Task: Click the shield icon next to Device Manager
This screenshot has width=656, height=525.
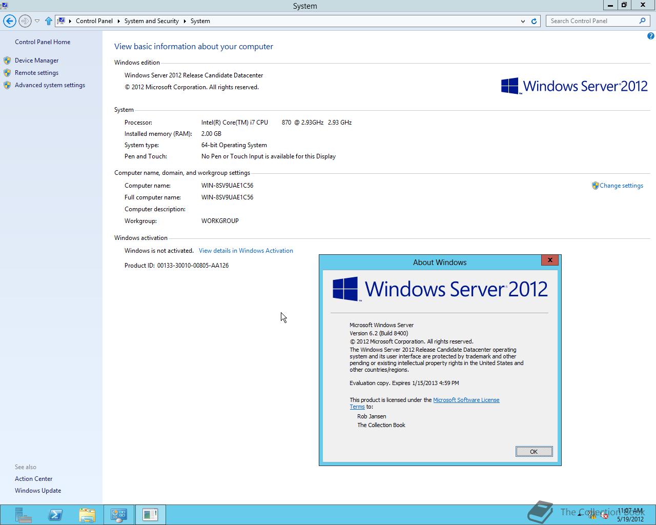Action: coord(7,60)
